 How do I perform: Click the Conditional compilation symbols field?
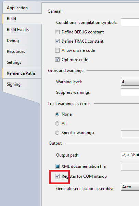(130, 22)
